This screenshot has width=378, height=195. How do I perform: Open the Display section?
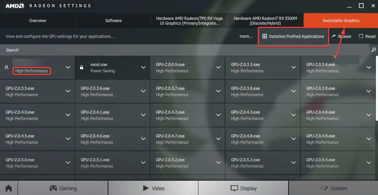(x=243, y=188)
